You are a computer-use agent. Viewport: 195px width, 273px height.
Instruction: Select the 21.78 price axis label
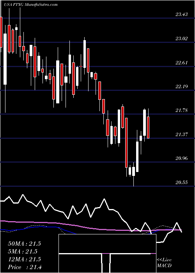182,110
